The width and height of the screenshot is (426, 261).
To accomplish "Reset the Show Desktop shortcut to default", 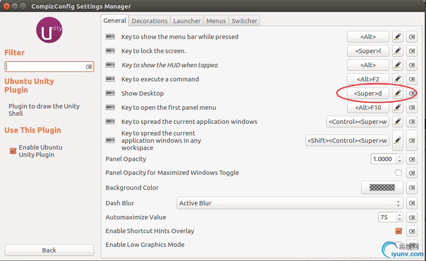I will [x=412, y=93].
